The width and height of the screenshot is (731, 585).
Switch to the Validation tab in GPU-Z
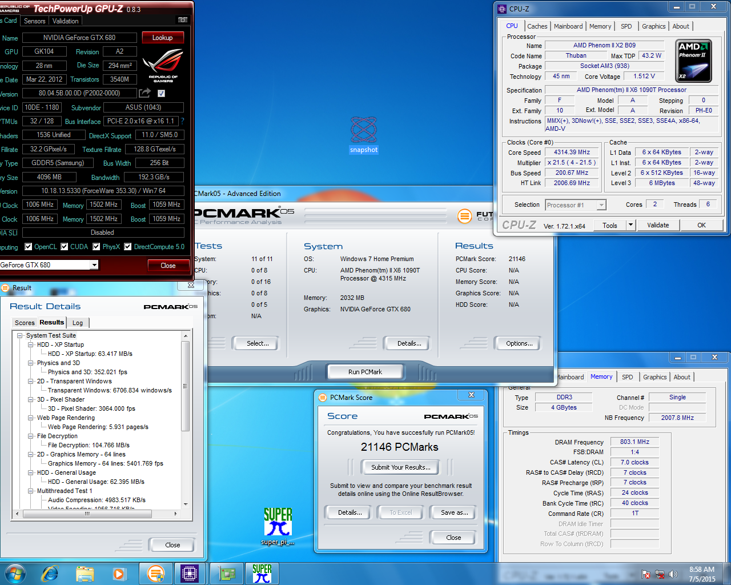coord(66,21)
